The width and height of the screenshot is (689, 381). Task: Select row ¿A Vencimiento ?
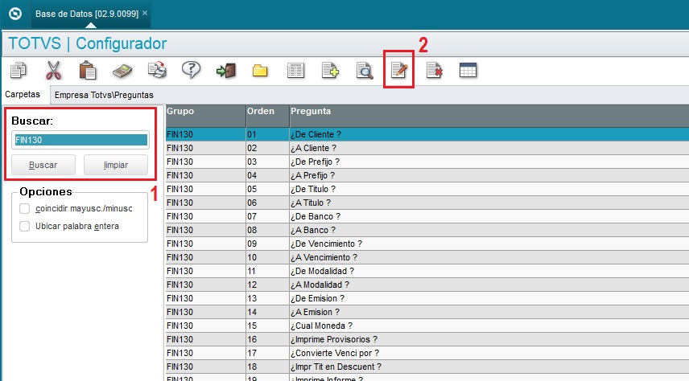coord(427,256)
